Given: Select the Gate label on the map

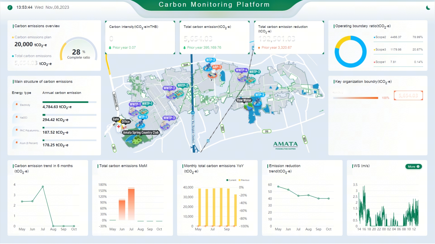Looking at the screenshot, I should pos(116,119).
